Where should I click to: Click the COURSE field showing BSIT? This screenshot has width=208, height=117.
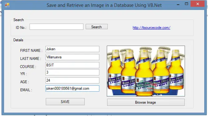72,65
